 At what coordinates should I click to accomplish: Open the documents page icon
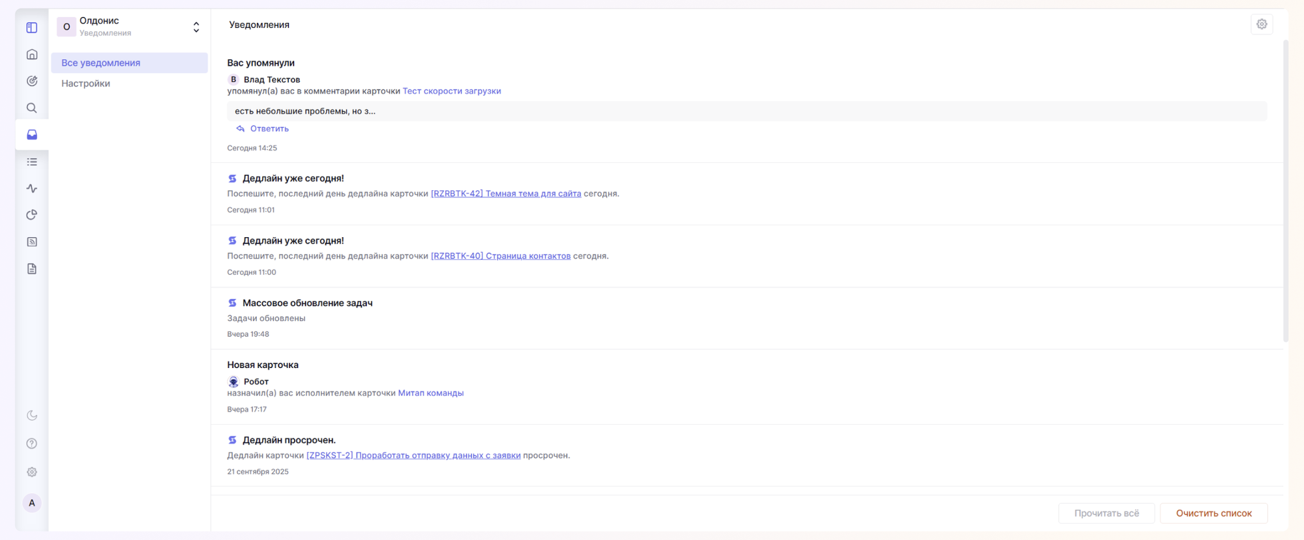[x=31, y=269]
